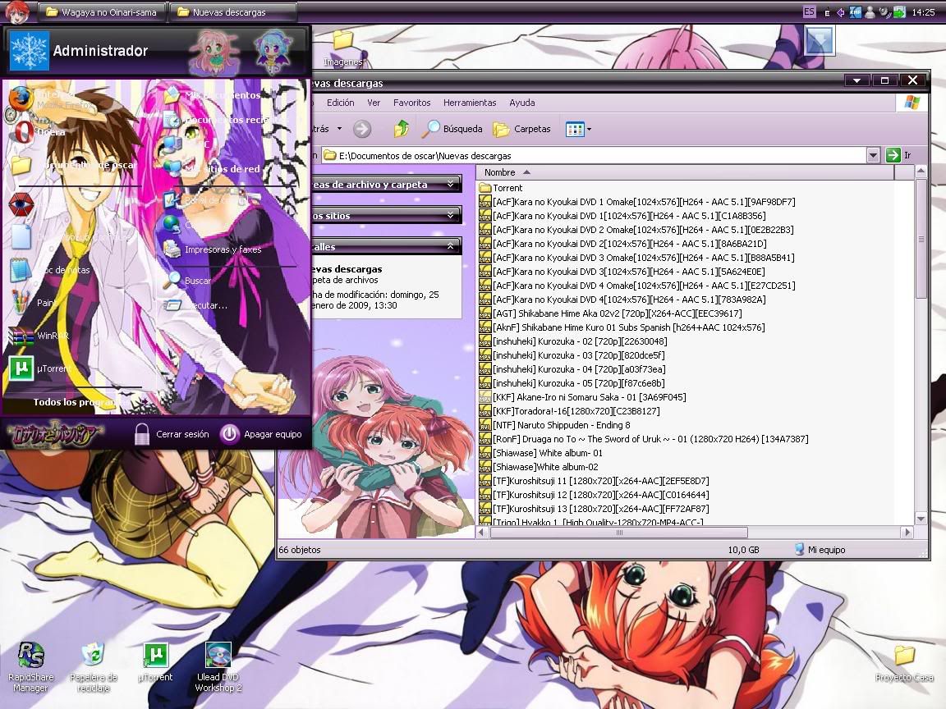Open WinRAR from the Start menu
The height and width of the screenshot is (709, 946).
[x=39, y=335]
